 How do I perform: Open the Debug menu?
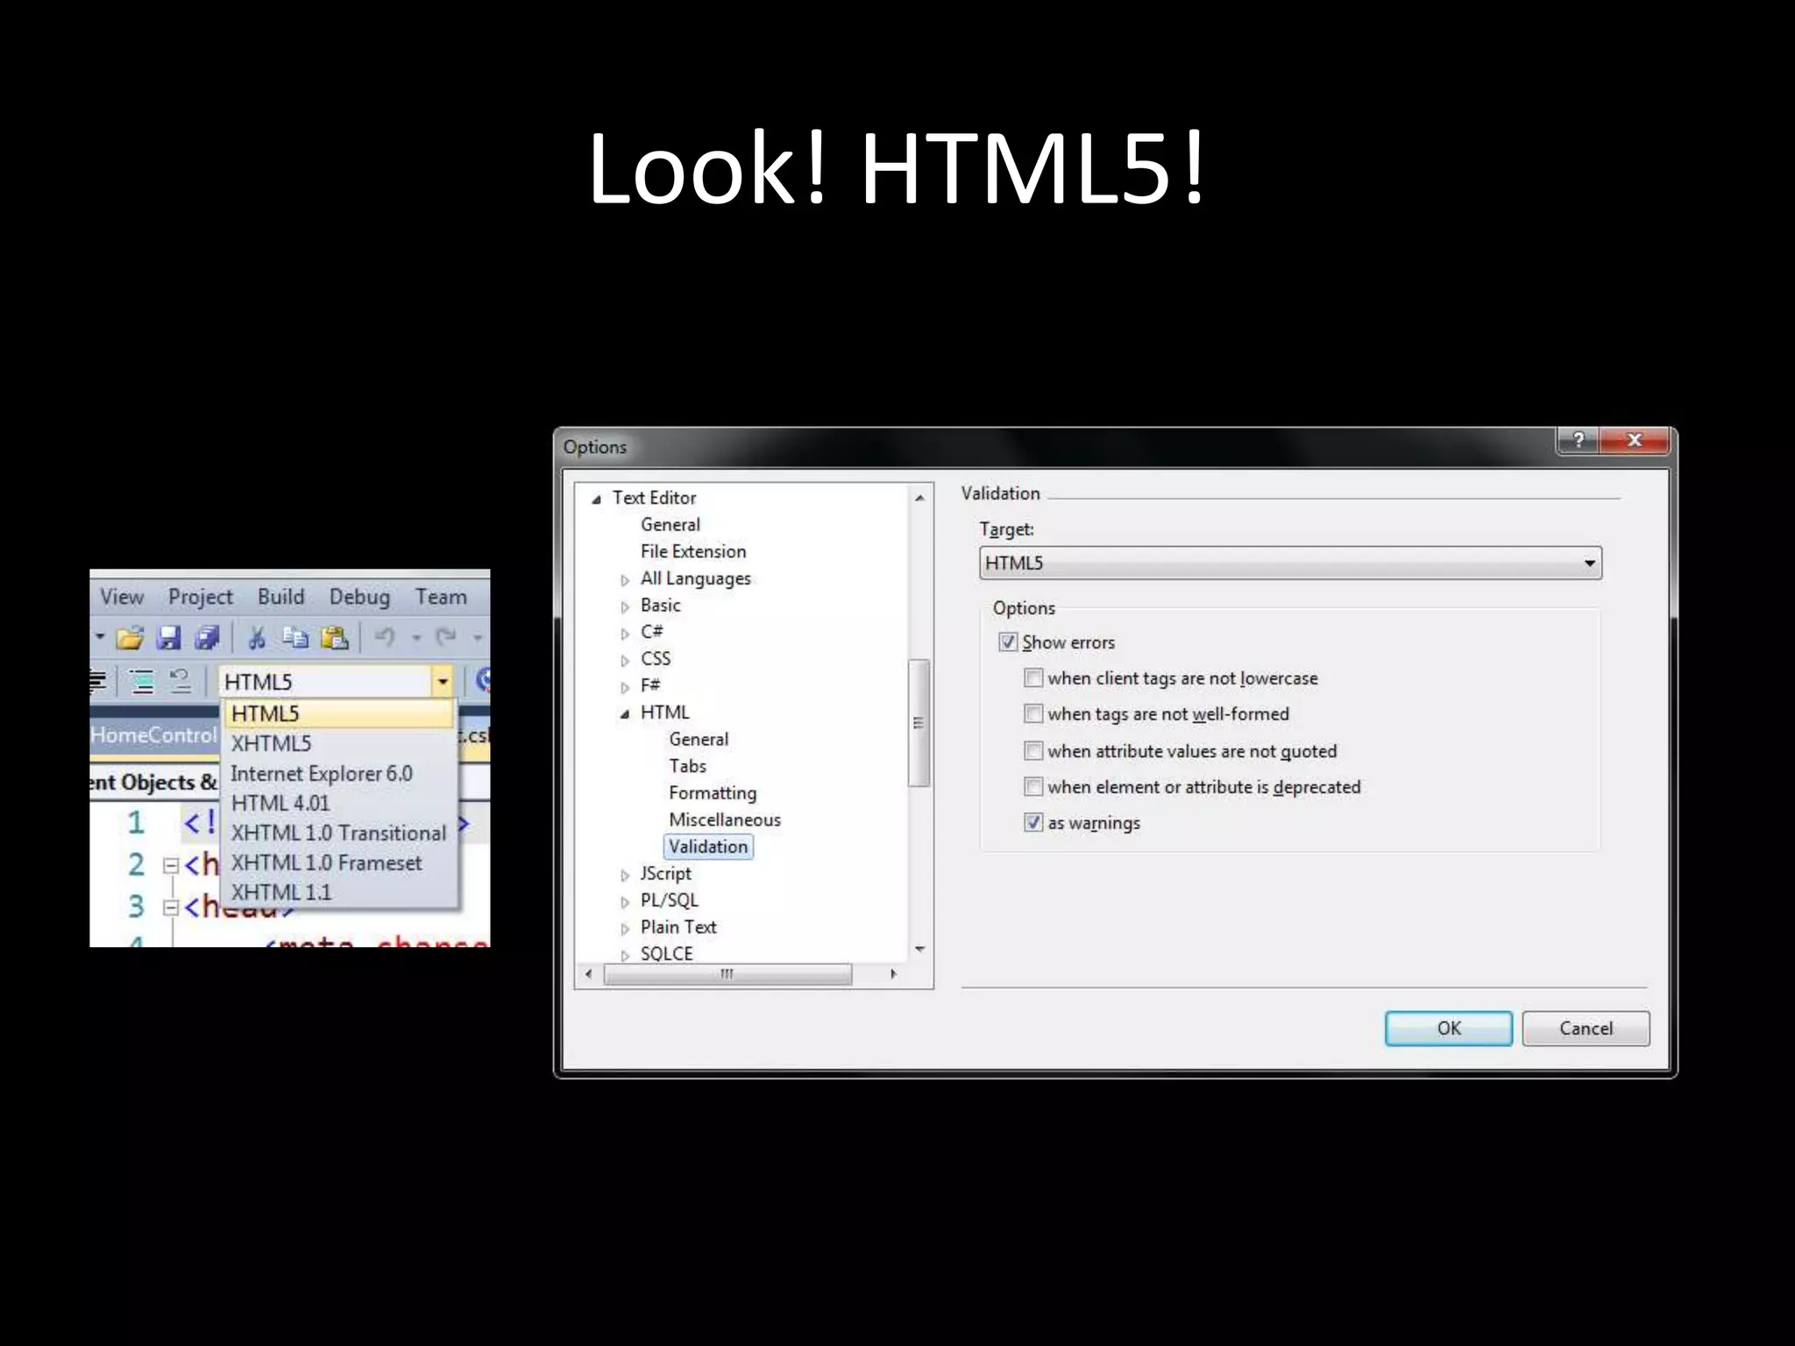(359, 597)
